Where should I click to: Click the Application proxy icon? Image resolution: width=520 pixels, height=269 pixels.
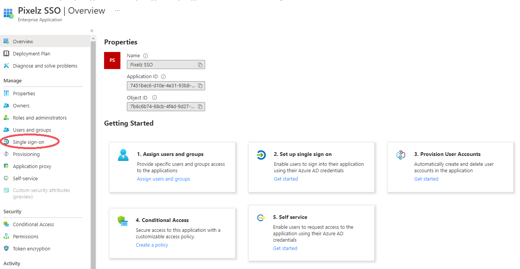6,166
